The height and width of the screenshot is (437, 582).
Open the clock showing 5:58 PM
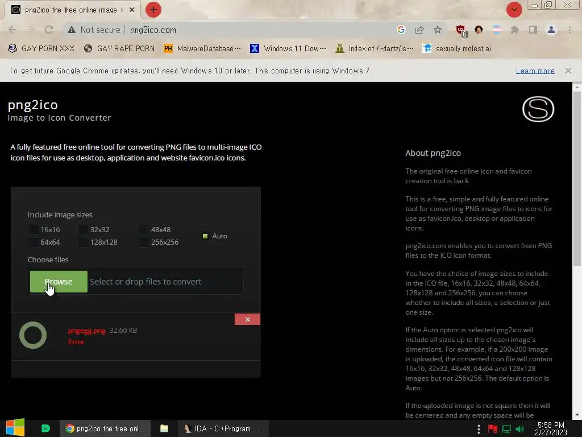[x=551, y=428]
